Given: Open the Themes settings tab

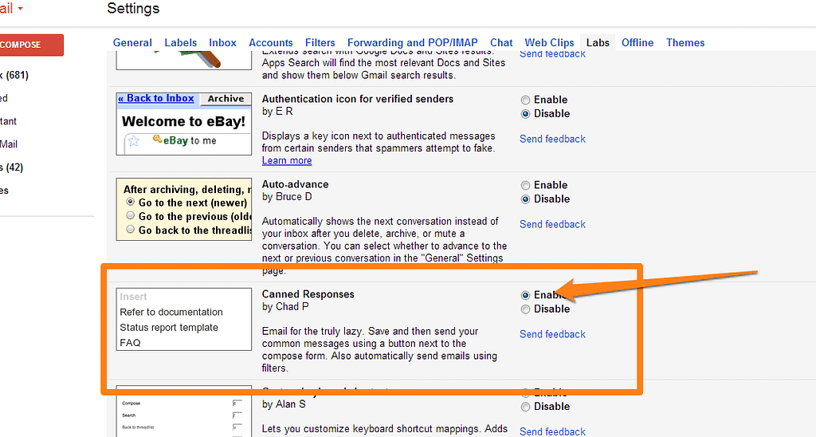Looking at the screenshot, I should click(685, 43).
